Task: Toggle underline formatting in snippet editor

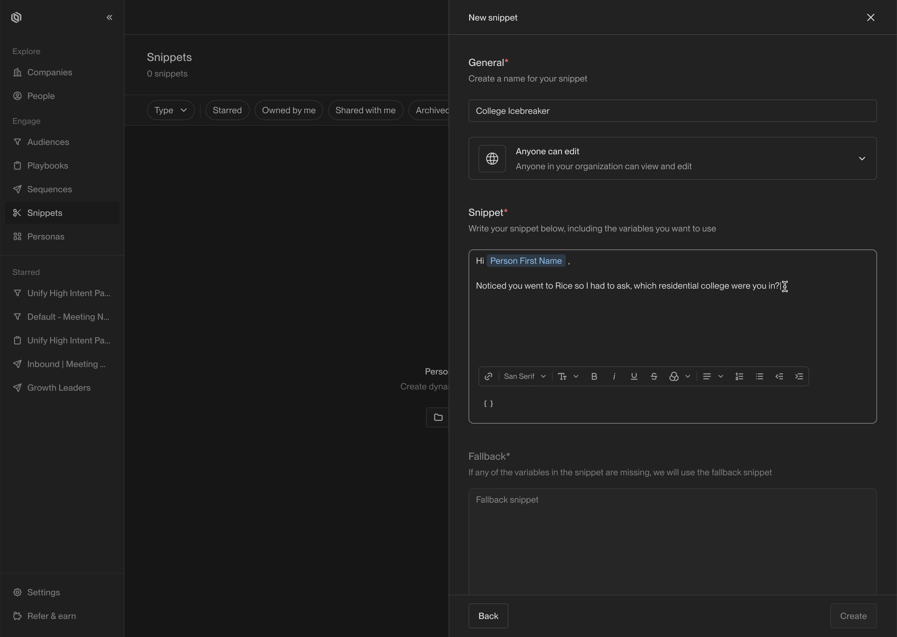Action: 634,376
